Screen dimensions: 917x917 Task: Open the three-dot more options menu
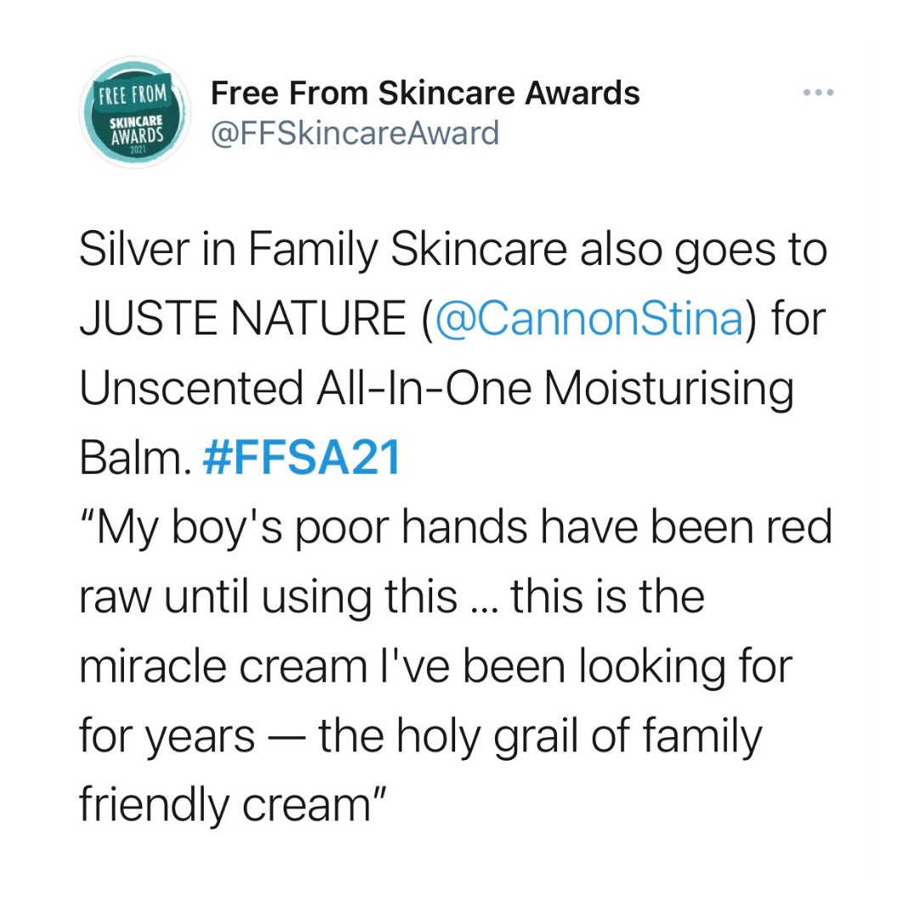point(819,92)
